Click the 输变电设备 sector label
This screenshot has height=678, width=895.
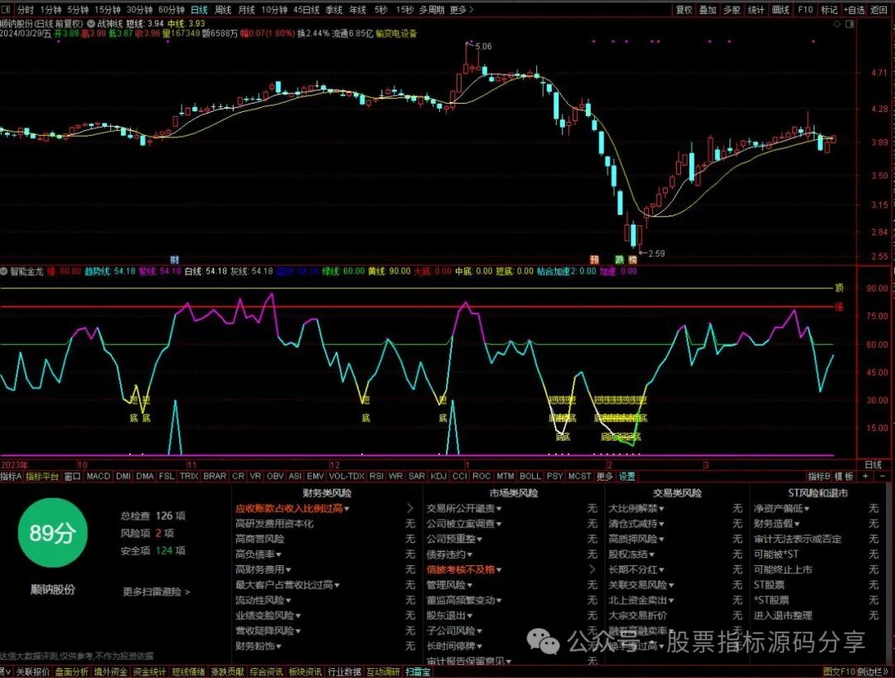396,34
